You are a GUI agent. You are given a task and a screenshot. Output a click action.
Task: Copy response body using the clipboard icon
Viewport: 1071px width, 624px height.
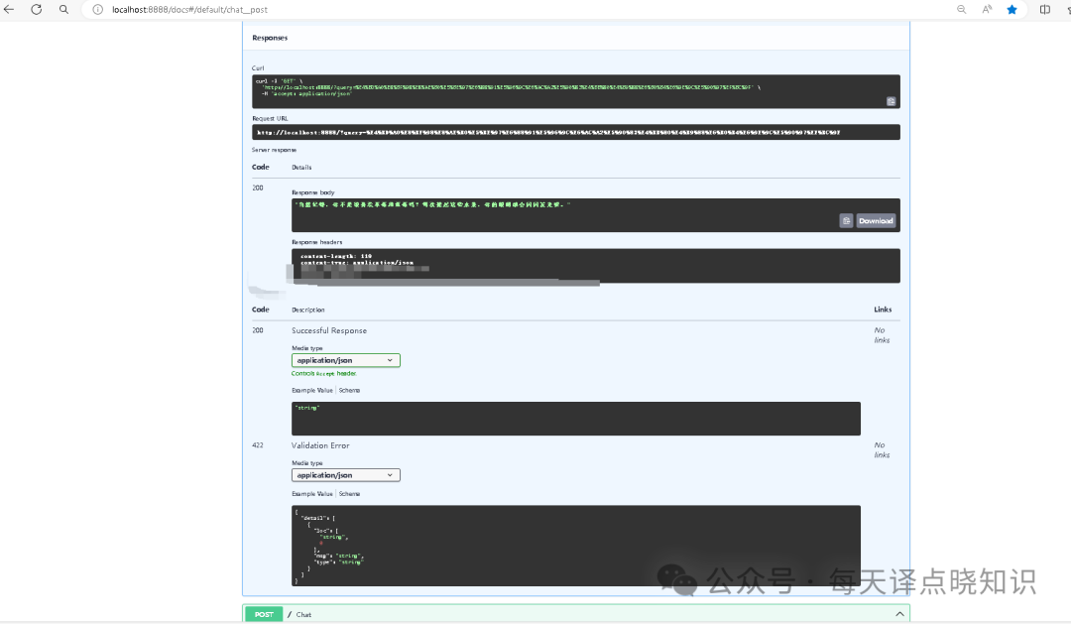[x=846, y=221]
